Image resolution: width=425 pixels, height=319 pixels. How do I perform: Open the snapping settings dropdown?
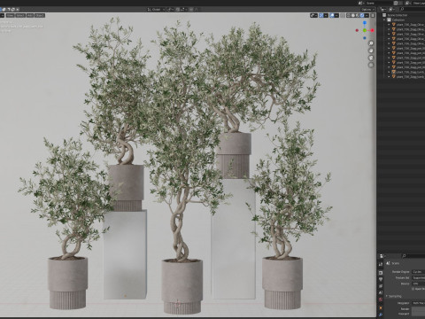coord(183,10)
